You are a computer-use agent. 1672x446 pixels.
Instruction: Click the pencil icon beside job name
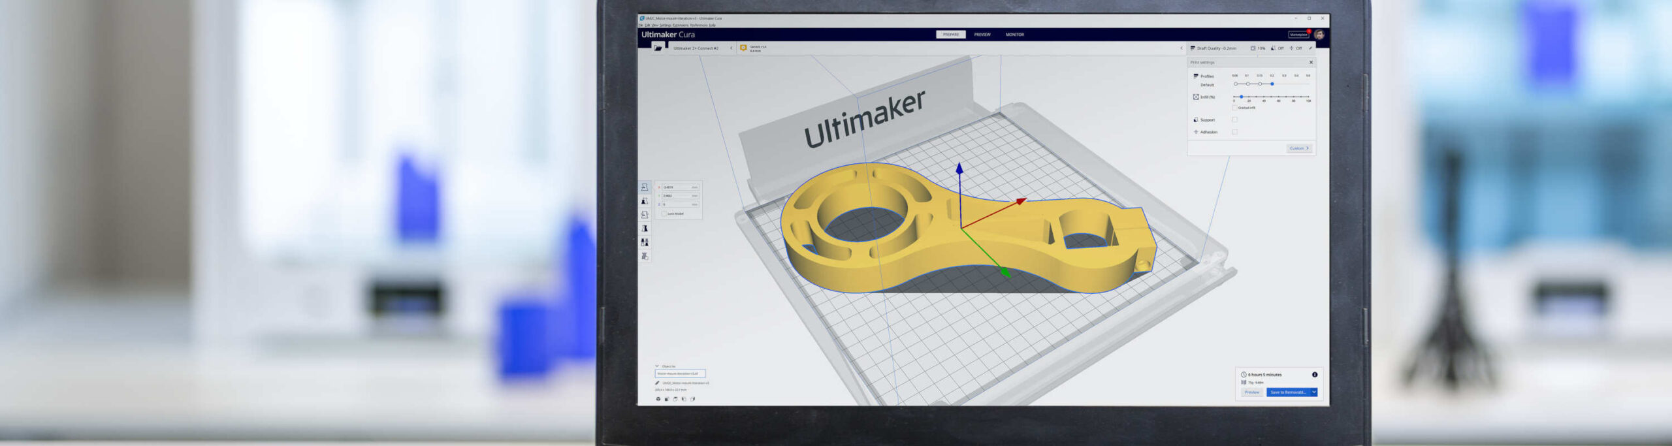(x=657, y=383)
